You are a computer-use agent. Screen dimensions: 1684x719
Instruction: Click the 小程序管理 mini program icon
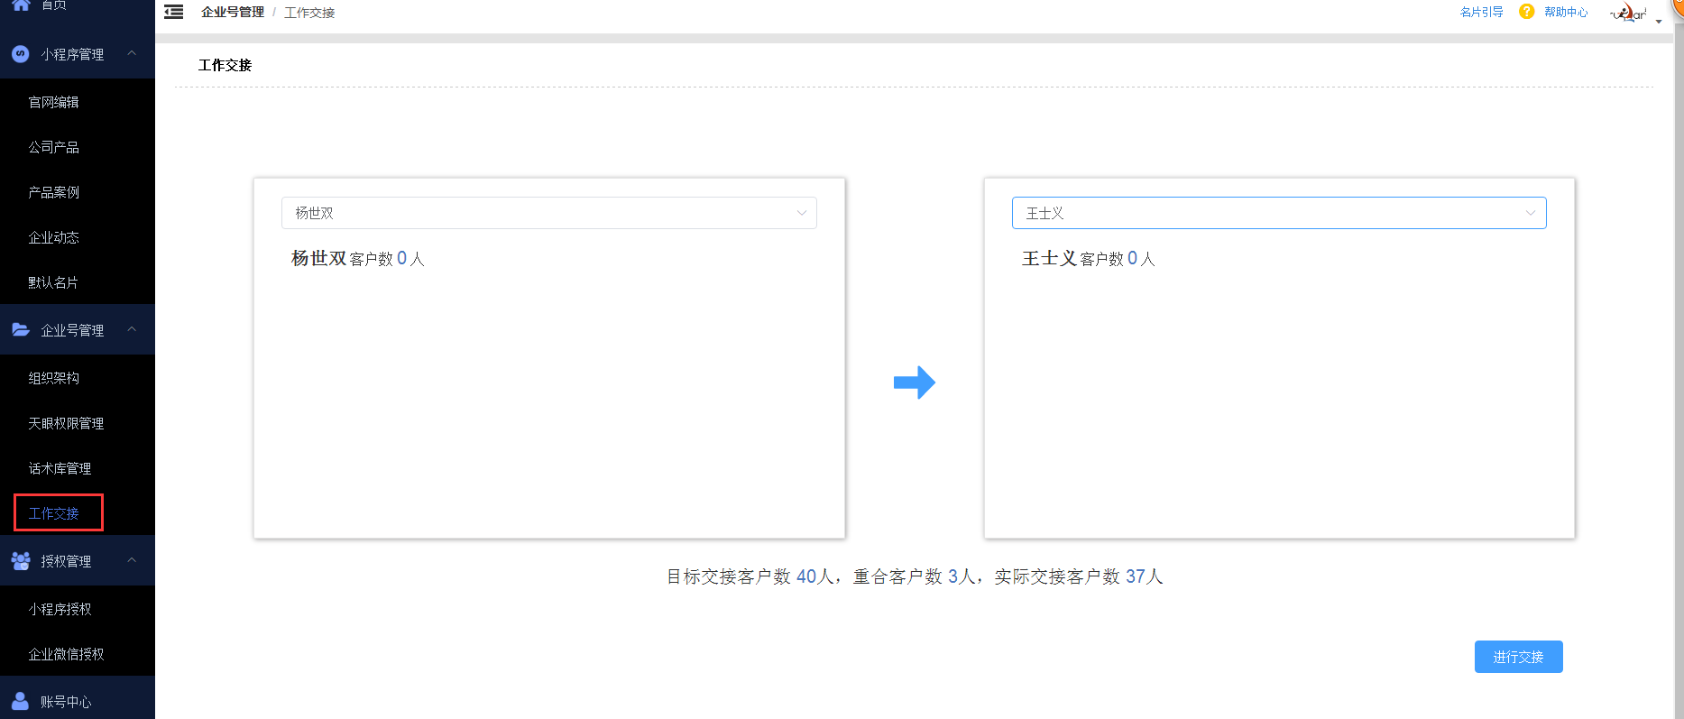21,54
